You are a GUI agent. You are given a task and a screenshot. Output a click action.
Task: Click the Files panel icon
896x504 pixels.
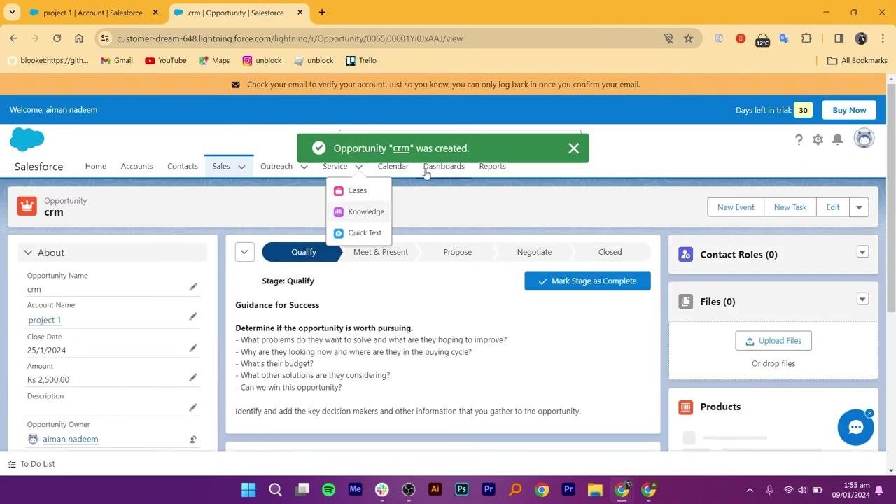[686, 302]
